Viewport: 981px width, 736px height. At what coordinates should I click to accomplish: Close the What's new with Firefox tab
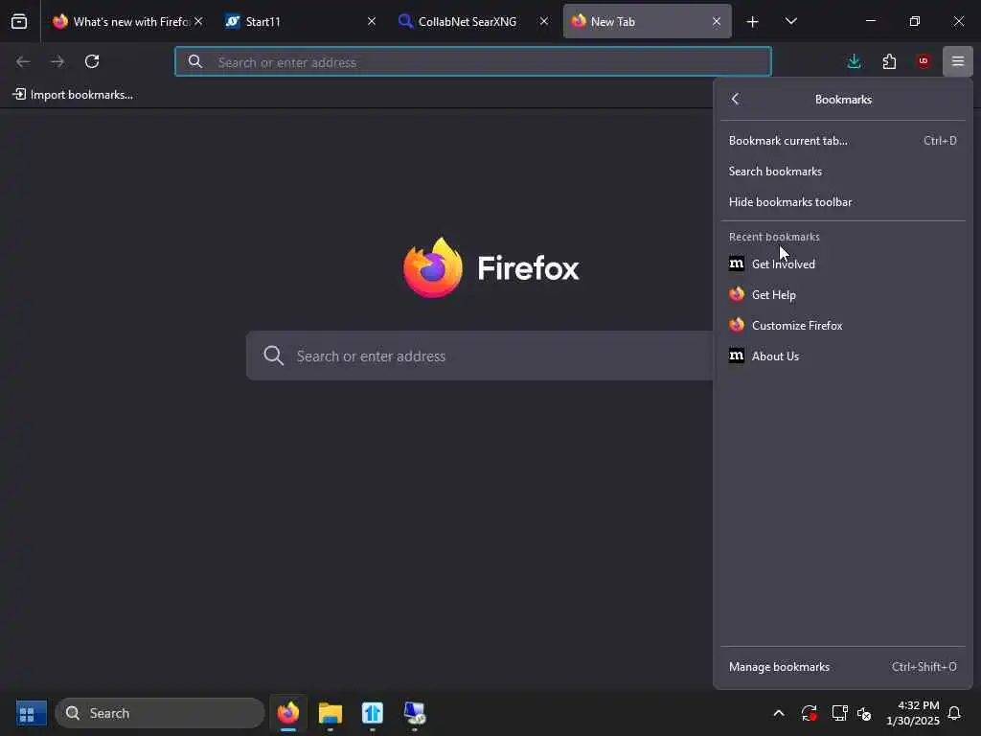click(x=198, y=21)
